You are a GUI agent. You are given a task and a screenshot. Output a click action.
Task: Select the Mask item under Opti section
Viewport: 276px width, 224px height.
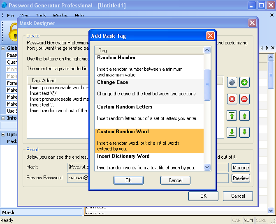9,141
